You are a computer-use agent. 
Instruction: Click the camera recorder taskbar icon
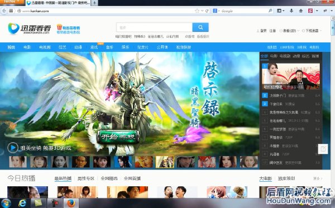(55, 203)
